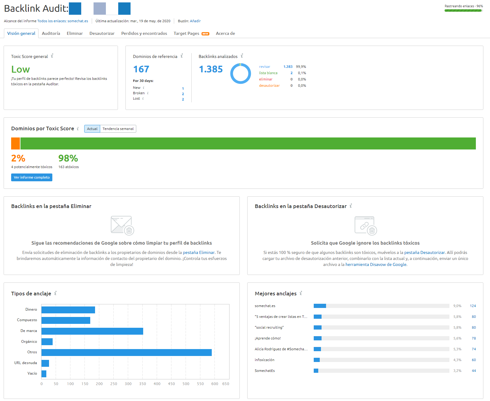The image size is (490, 401).
Task: Click the "5 ventajas de crear listas" anchor text
Action: pyautogui.click(x=281, y=317)
